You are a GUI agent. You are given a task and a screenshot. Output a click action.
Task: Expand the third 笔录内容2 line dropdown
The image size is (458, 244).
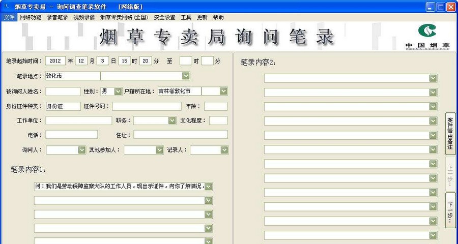tap(433, 107)
